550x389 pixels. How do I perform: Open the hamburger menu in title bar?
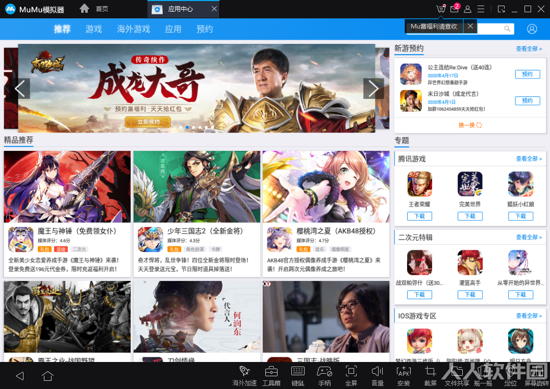pyautogui.click(x=481, y=9)
